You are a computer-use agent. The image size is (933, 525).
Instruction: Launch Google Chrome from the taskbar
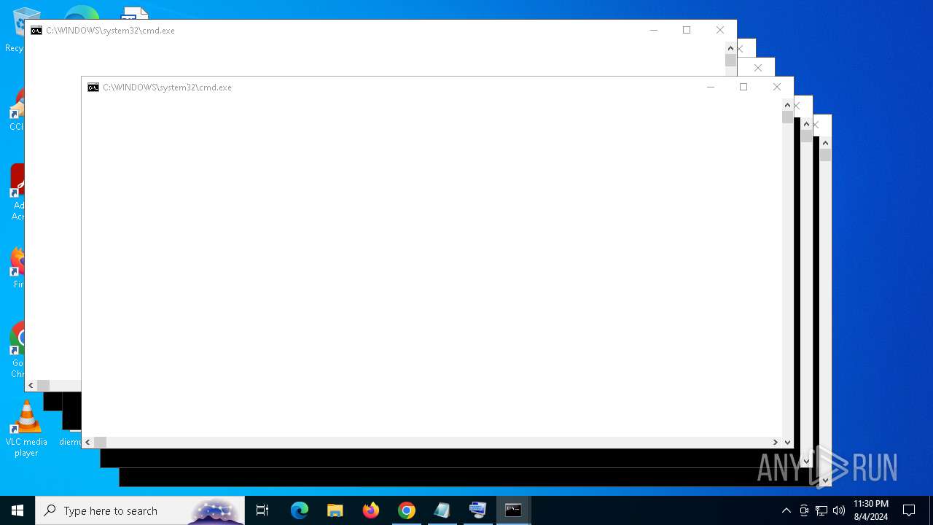tap(407, 510)
